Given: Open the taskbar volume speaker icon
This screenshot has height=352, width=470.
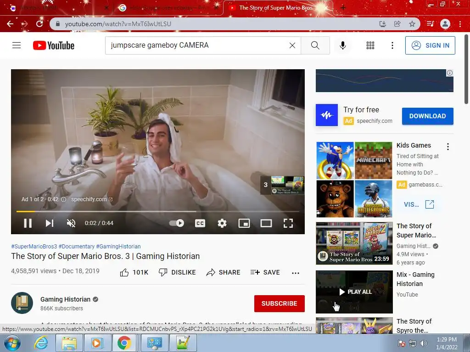Looking at the screenshot, I should tap(424, 343).
